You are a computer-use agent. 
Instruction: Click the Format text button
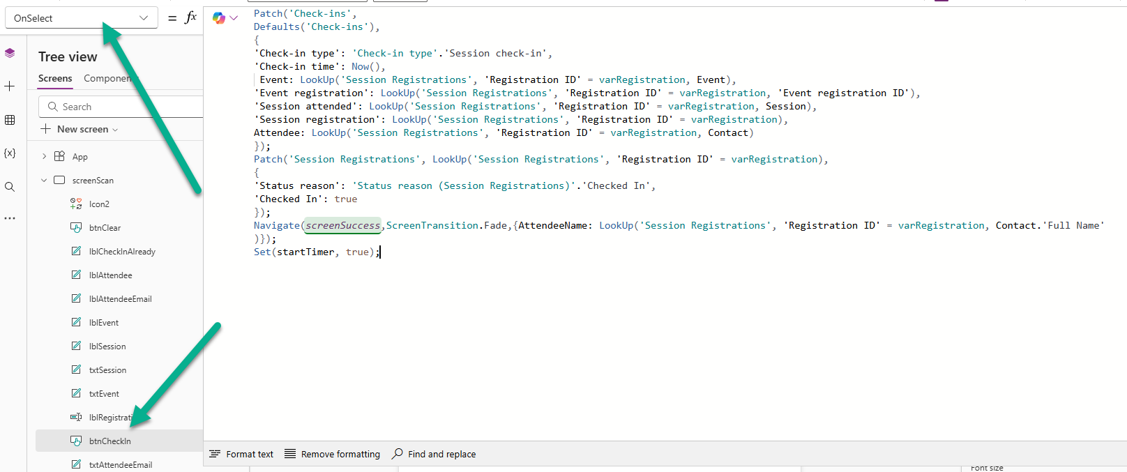[241, 455]
